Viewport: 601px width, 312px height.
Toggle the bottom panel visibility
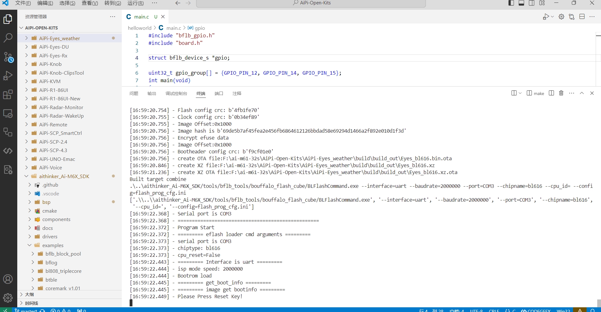pyautogui.click(x=521, y=3)
